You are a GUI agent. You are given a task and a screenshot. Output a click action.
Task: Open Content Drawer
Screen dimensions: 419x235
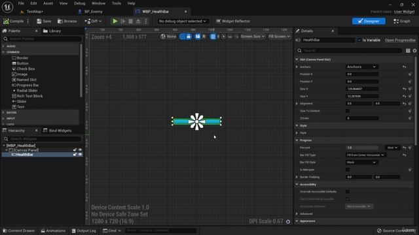[19, 230]
